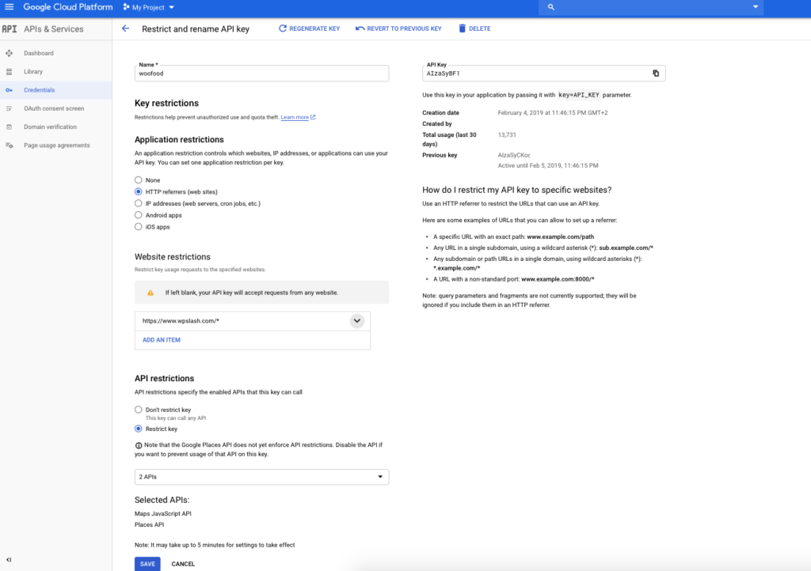Expand the wpslash.com referrer item chevron
Viewport: 811px width, 571px height.
pos(357,320)
